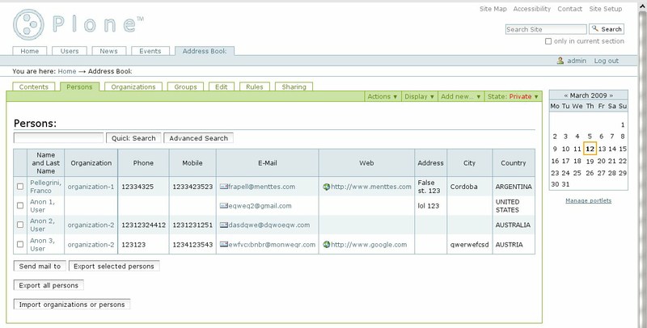Focus the Search Site input field

point(537,29)
